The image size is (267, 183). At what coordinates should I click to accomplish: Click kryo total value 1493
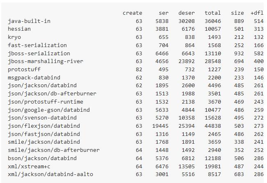[215, 37]
